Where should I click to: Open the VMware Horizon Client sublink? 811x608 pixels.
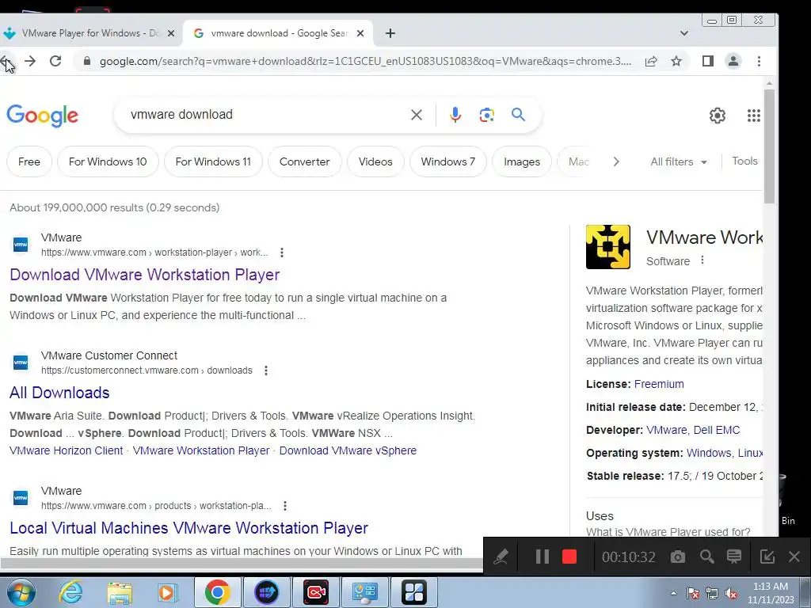point(67,450)
